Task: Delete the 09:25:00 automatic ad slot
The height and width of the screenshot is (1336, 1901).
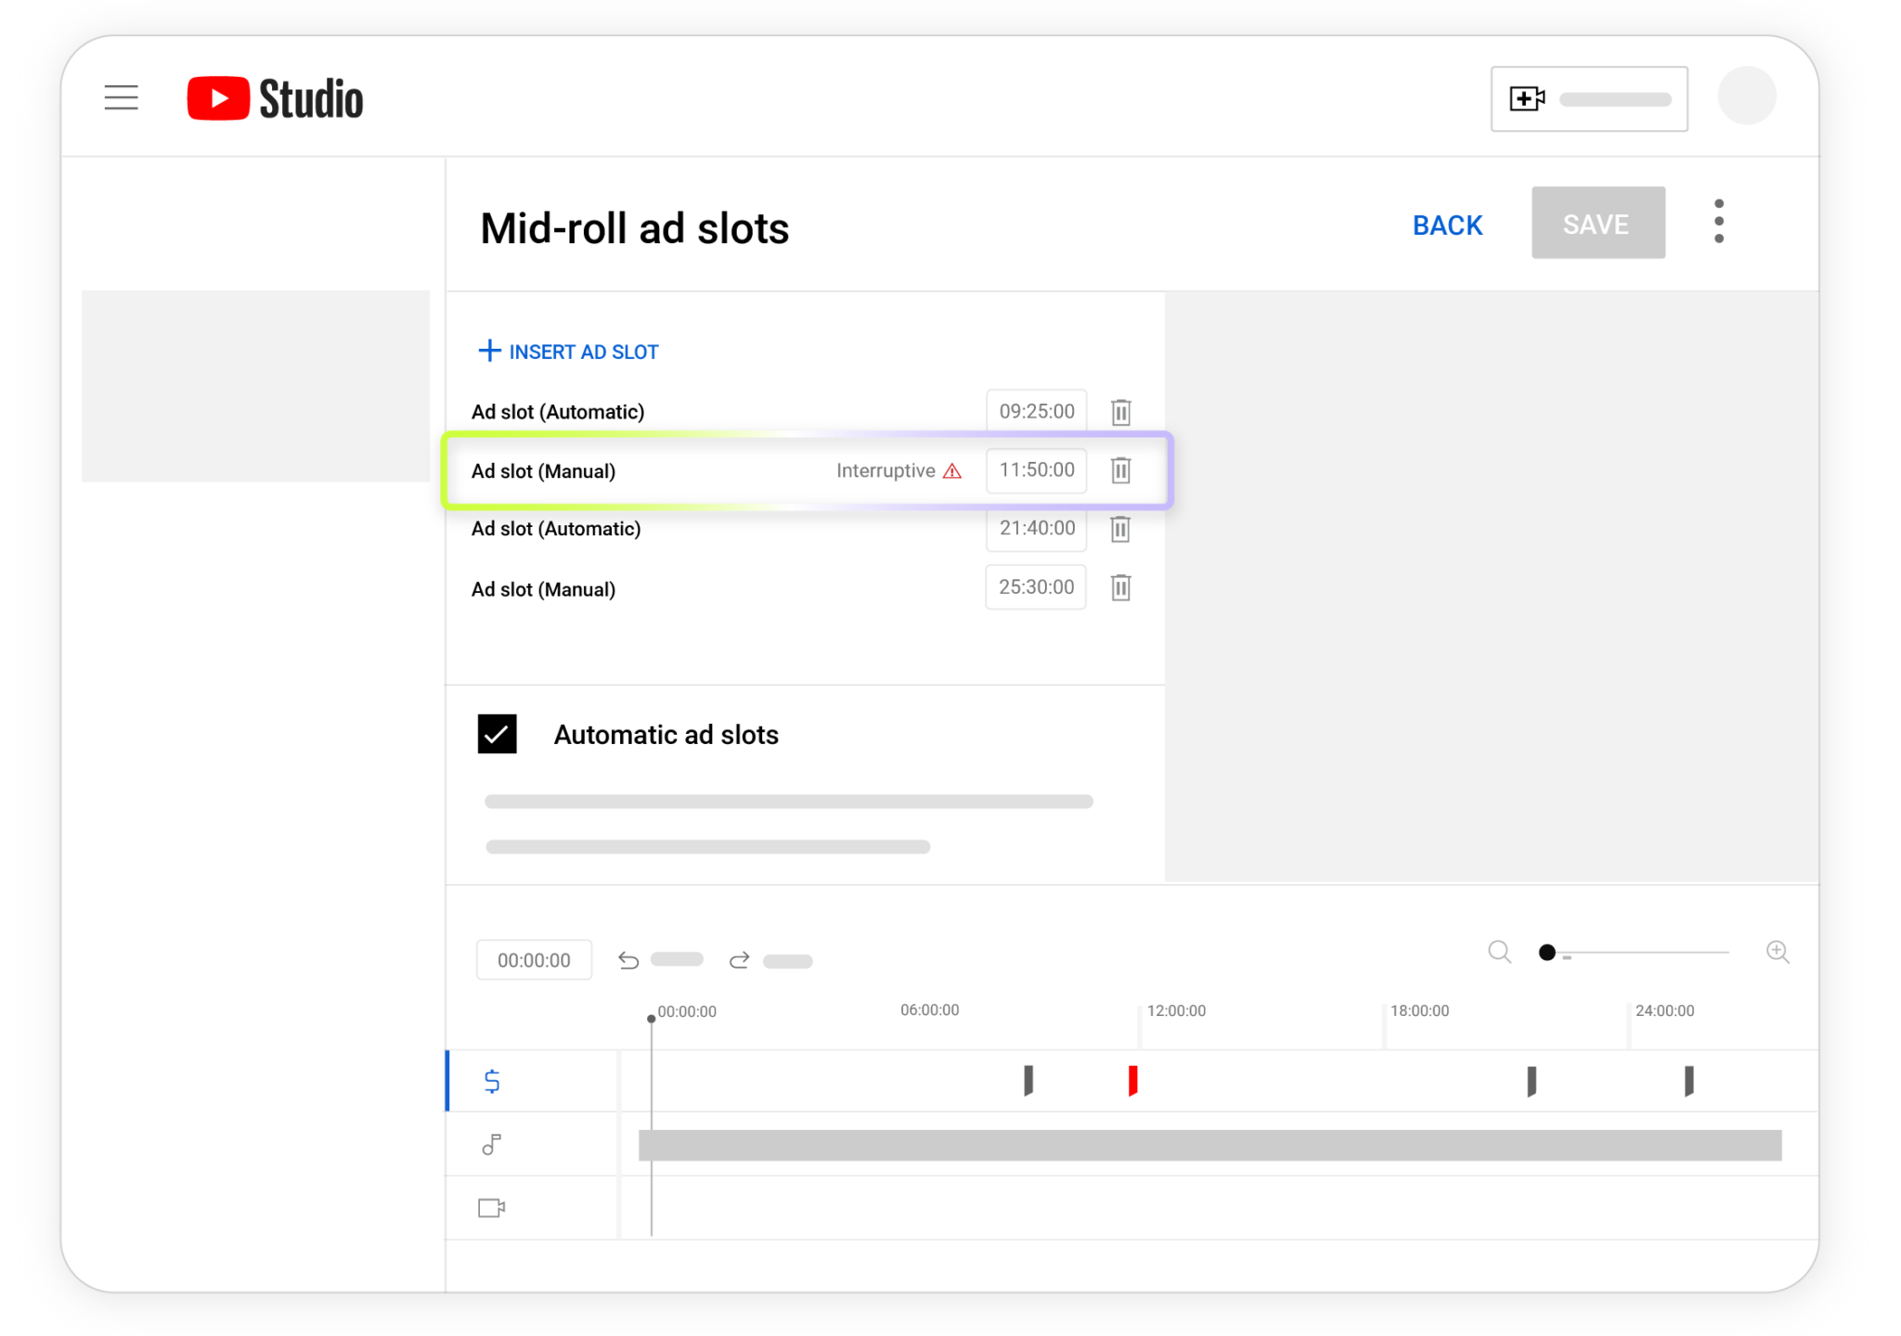Action: [x=1120, y=412]
